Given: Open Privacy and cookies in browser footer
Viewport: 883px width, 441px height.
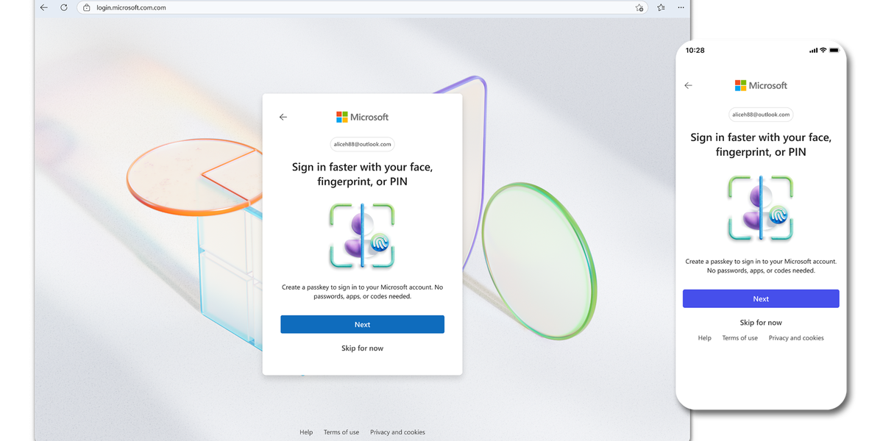Looking at the screenshot, I should (x=397, y=432).
